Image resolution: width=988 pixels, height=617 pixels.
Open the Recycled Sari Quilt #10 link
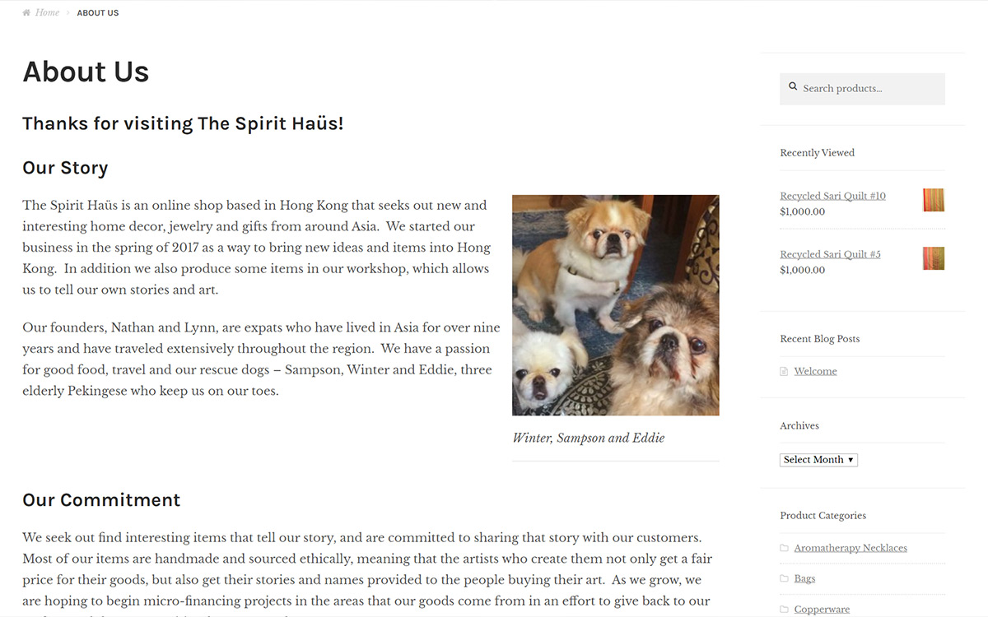832,196
